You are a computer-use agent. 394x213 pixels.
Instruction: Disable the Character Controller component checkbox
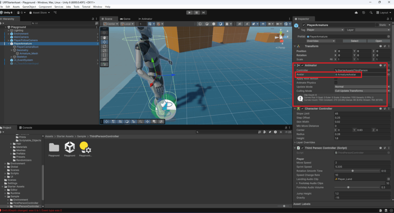[x=302, y=109]
